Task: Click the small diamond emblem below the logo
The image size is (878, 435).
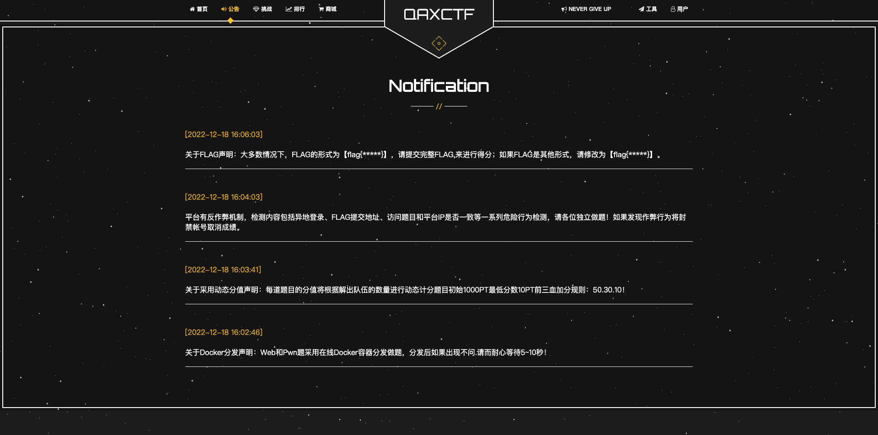Action: 439,43
